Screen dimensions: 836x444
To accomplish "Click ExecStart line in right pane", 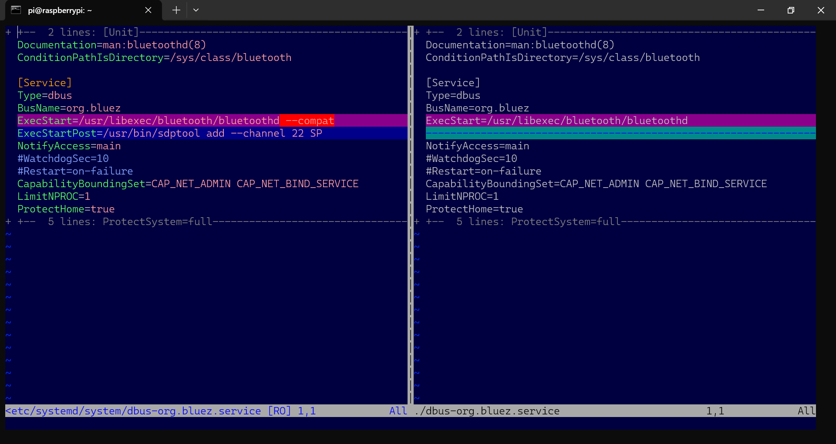I will (x=621, y=121).
